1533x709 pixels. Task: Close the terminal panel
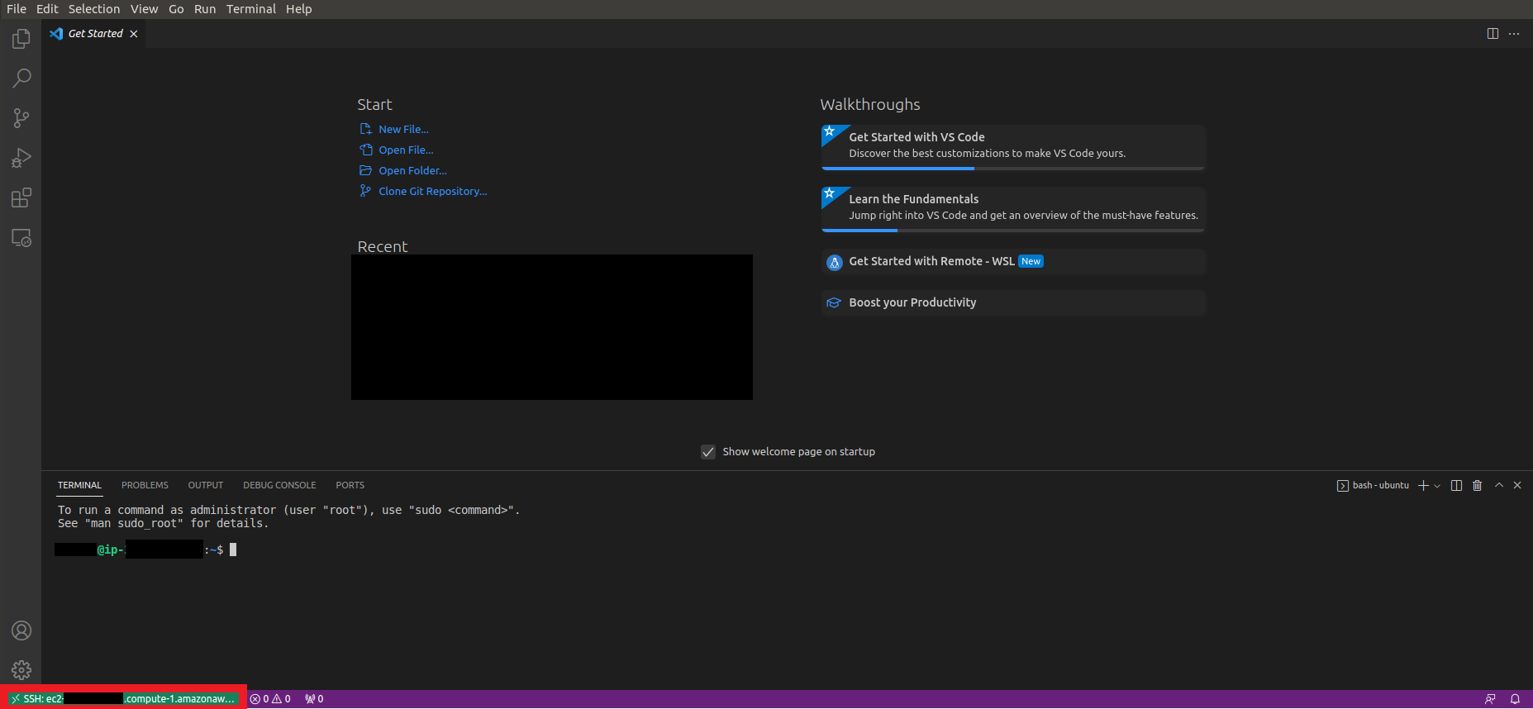pos(1517,485)
